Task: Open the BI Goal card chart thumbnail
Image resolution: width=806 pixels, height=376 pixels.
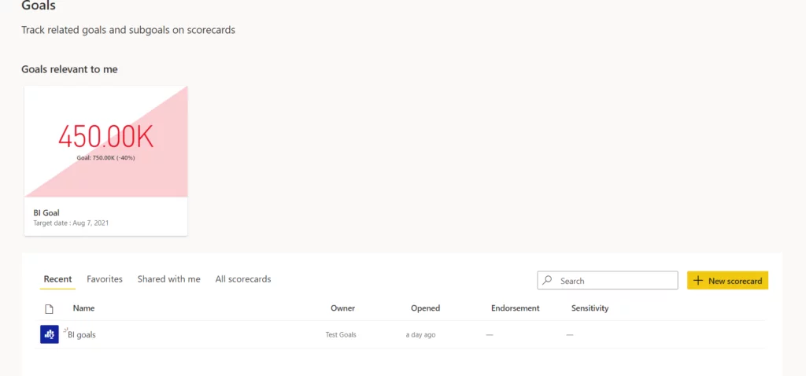Action: coord(106,142)
